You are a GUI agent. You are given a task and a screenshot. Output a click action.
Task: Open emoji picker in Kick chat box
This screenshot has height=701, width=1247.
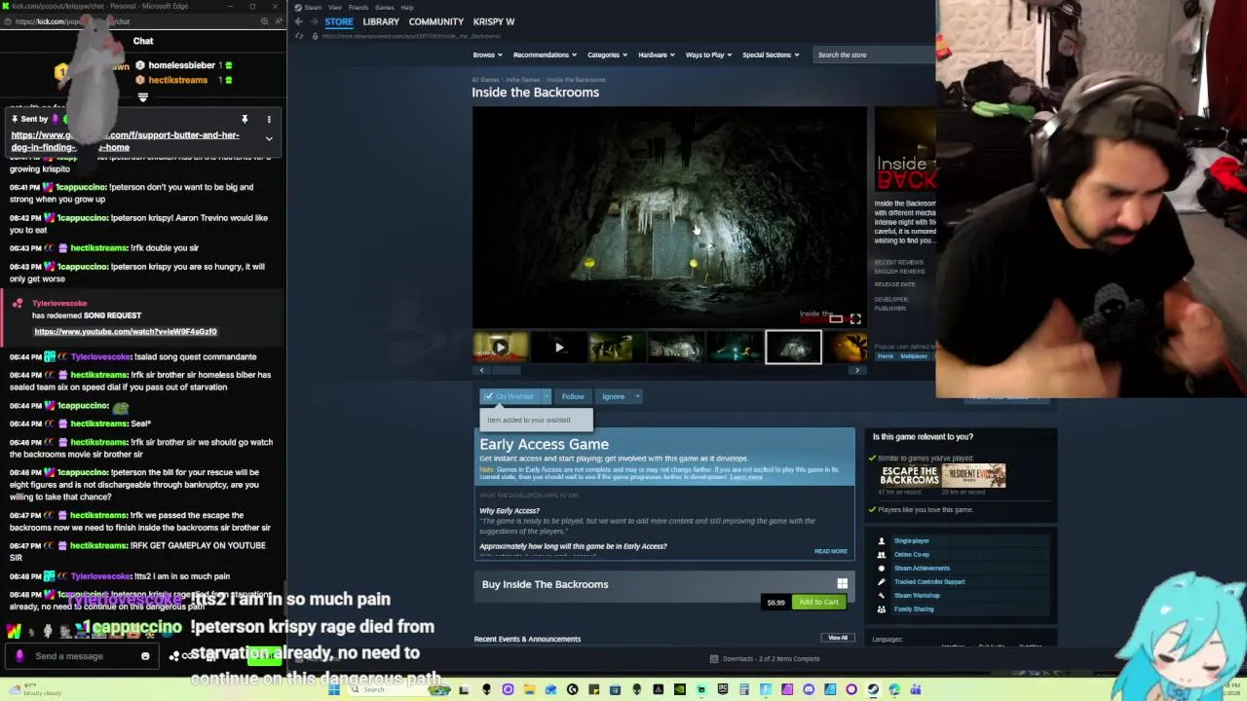(145, 656)
